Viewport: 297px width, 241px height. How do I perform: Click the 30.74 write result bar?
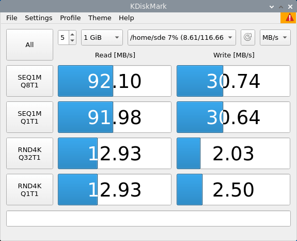click(233, 81)
